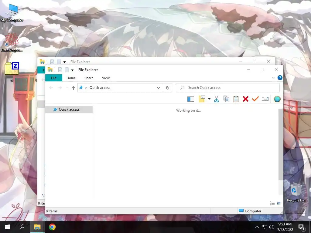Open the File Explorer Help icon
The width and height of the screenshot is (311, 233).
coord(280,78)
